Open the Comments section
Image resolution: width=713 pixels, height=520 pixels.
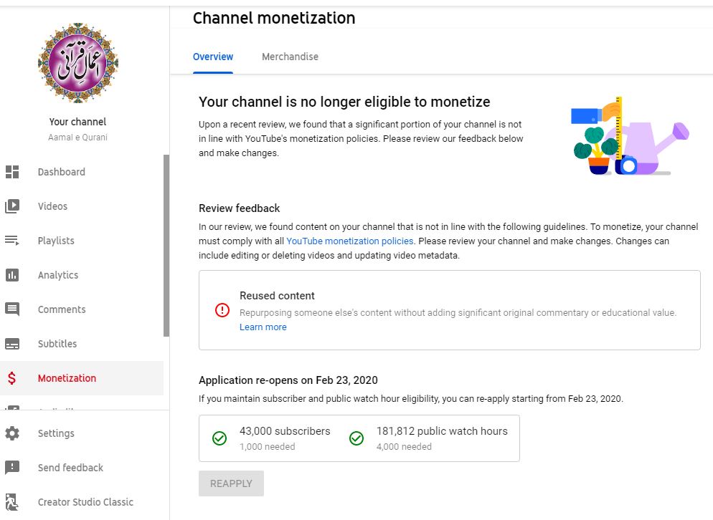[x=82, y=309]
